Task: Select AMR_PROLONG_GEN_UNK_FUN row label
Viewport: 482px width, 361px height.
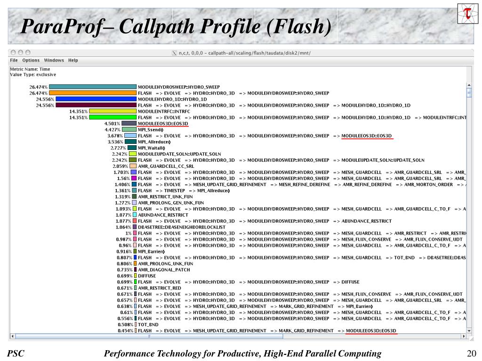Action: (x=170, y=203)
